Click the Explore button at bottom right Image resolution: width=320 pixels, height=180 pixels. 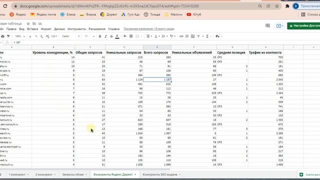[x=309, y=174]
